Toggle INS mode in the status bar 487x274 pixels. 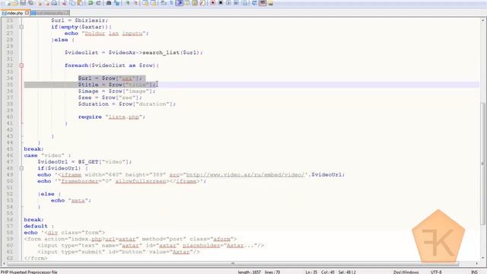click(474, 272)
